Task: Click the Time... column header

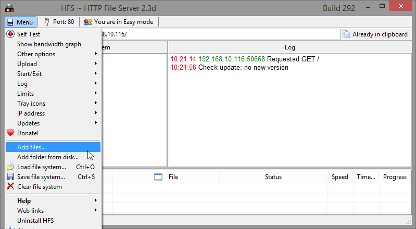Action: tap(366, 177)
